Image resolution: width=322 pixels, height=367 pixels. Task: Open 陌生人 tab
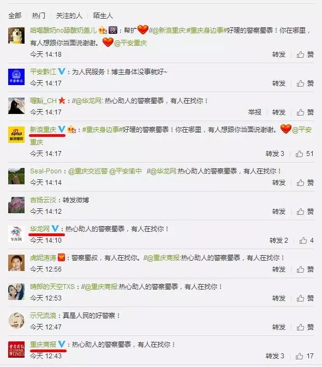[103, 16]
